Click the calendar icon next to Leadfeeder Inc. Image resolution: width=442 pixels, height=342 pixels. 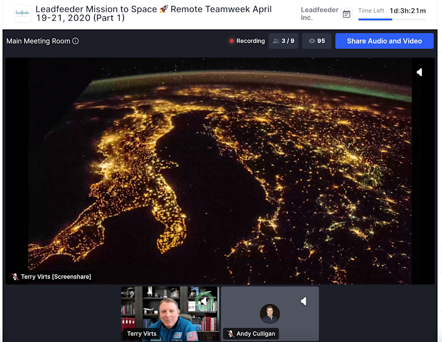(x=347, y=14)
